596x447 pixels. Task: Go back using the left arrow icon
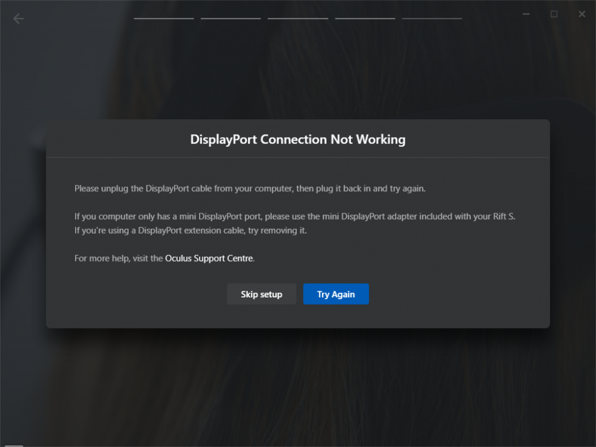18,18
